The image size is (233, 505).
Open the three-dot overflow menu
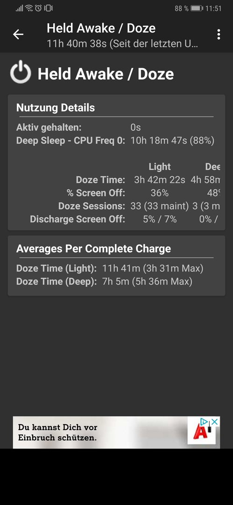(219, 35)
